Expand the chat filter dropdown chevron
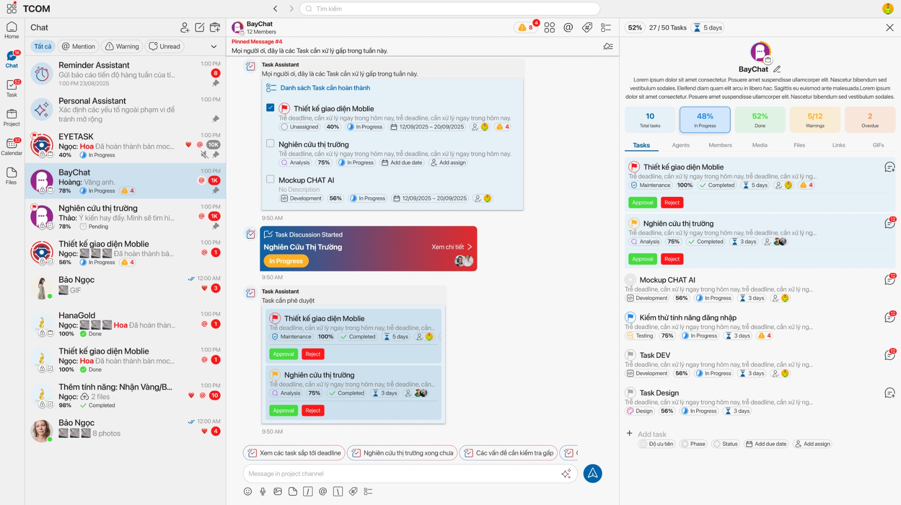 [x=214, y=46]
